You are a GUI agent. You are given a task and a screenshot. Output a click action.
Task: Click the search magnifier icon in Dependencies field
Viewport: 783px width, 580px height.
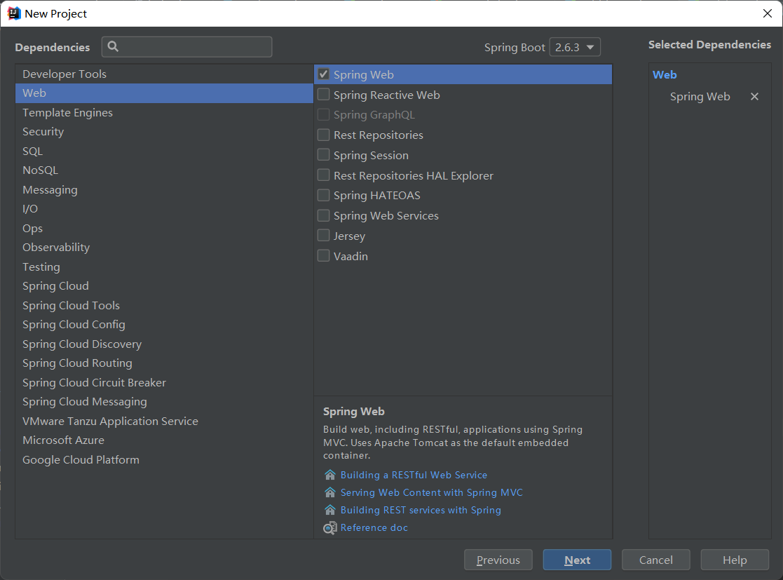114,47
